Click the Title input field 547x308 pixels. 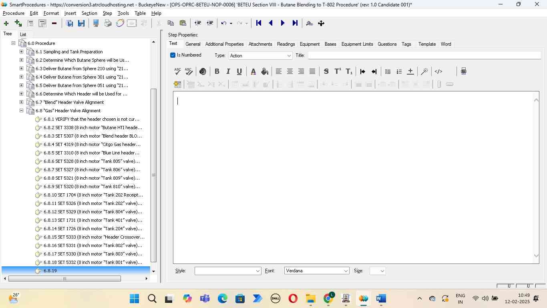coord(424,55)
